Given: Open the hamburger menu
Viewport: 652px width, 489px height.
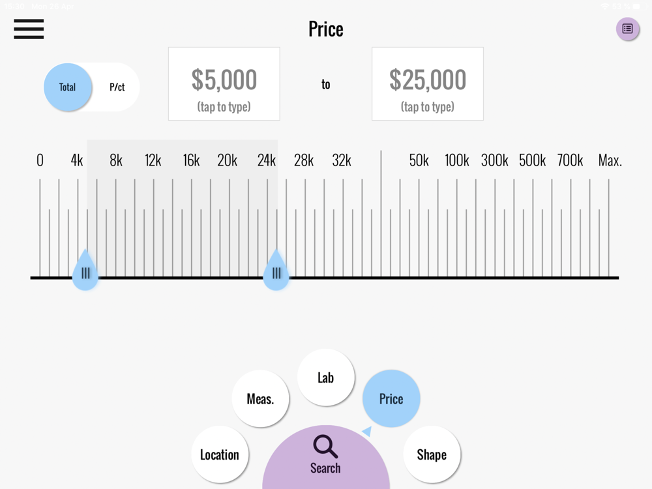Looking at the screenshot, I should point(29,29).
